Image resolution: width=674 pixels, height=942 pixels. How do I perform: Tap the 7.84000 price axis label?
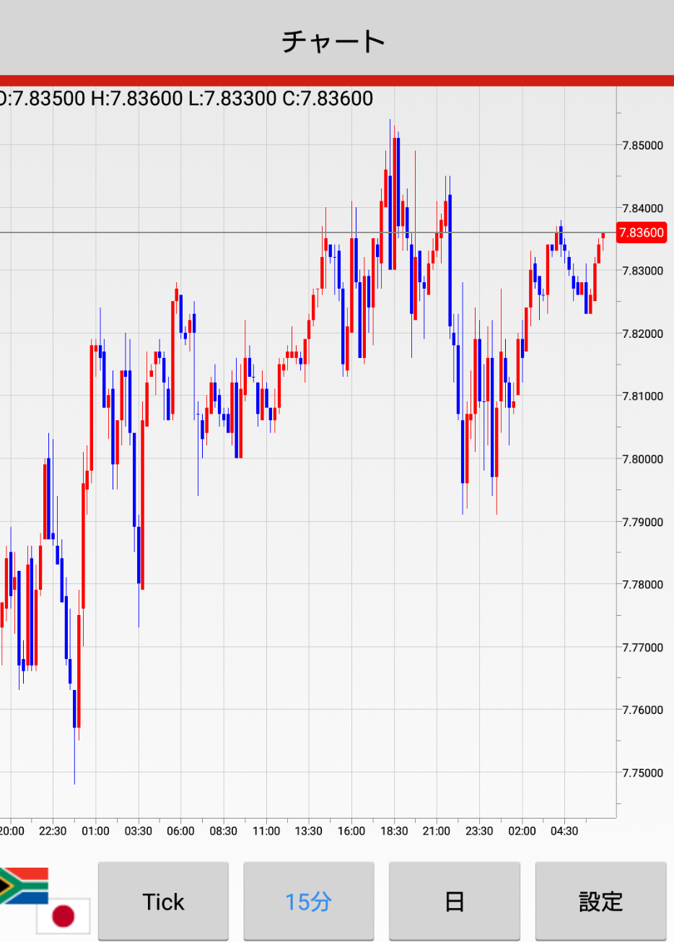(x=642, y=209)
